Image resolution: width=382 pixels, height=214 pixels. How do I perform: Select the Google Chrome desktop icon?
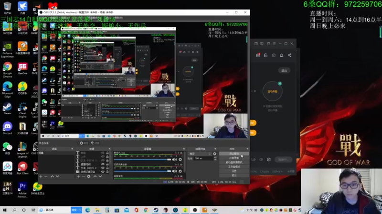(x=7, y=70)
